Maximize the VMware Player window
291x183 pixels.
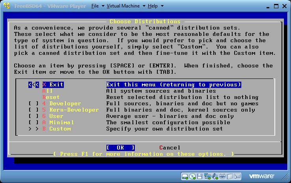point(276,6)
